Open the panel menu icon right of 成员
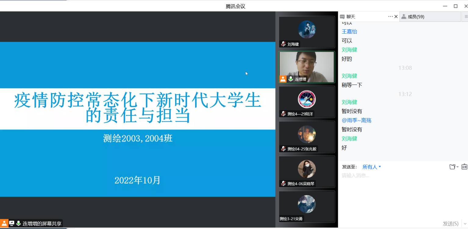The image size is (468, 229). [x=466, y=17]
